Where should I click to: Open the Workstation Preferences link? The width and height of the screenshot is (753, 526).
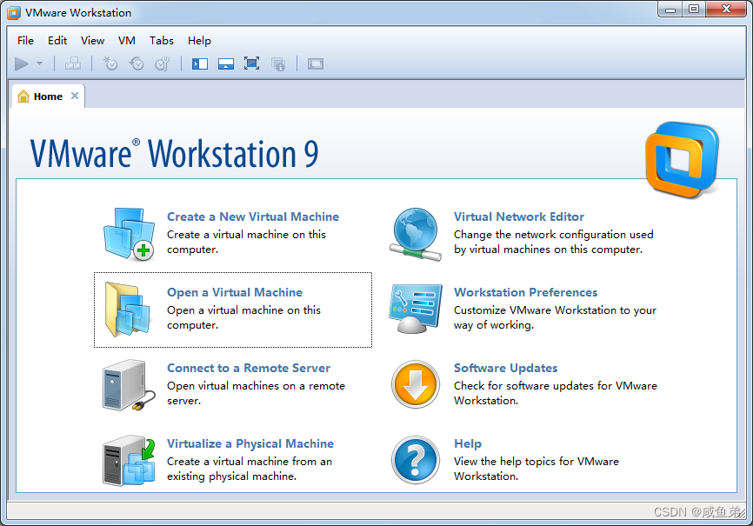pyautogui.click(x=526, y=292)
